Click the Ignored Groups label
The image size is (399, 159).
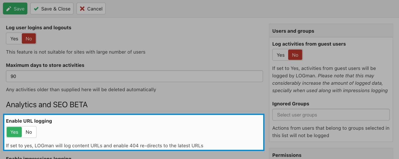[291, 104]
